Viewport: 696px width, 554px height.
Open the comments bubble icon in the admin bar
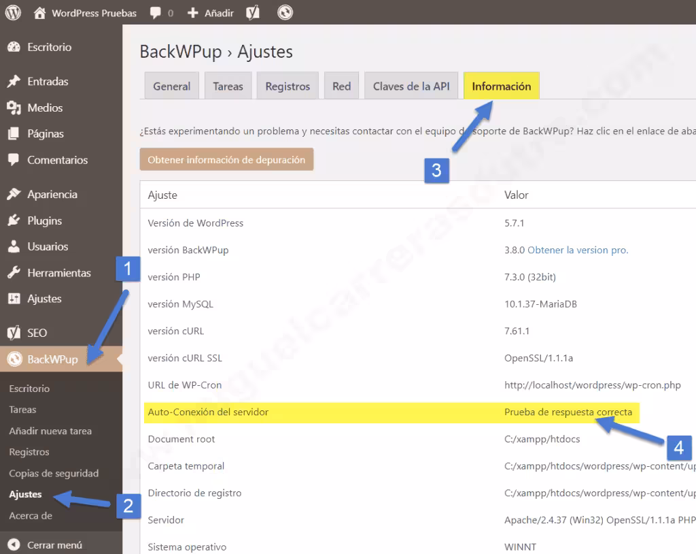pos(156,12)
